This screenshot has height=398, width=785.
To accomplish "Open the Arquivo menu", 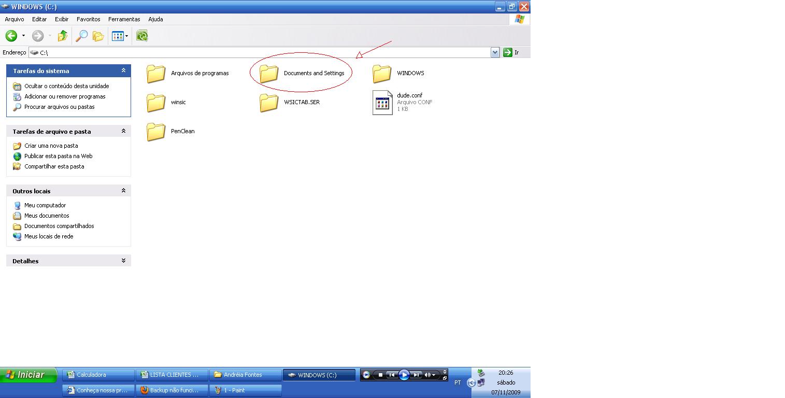I will pos(15,19).
